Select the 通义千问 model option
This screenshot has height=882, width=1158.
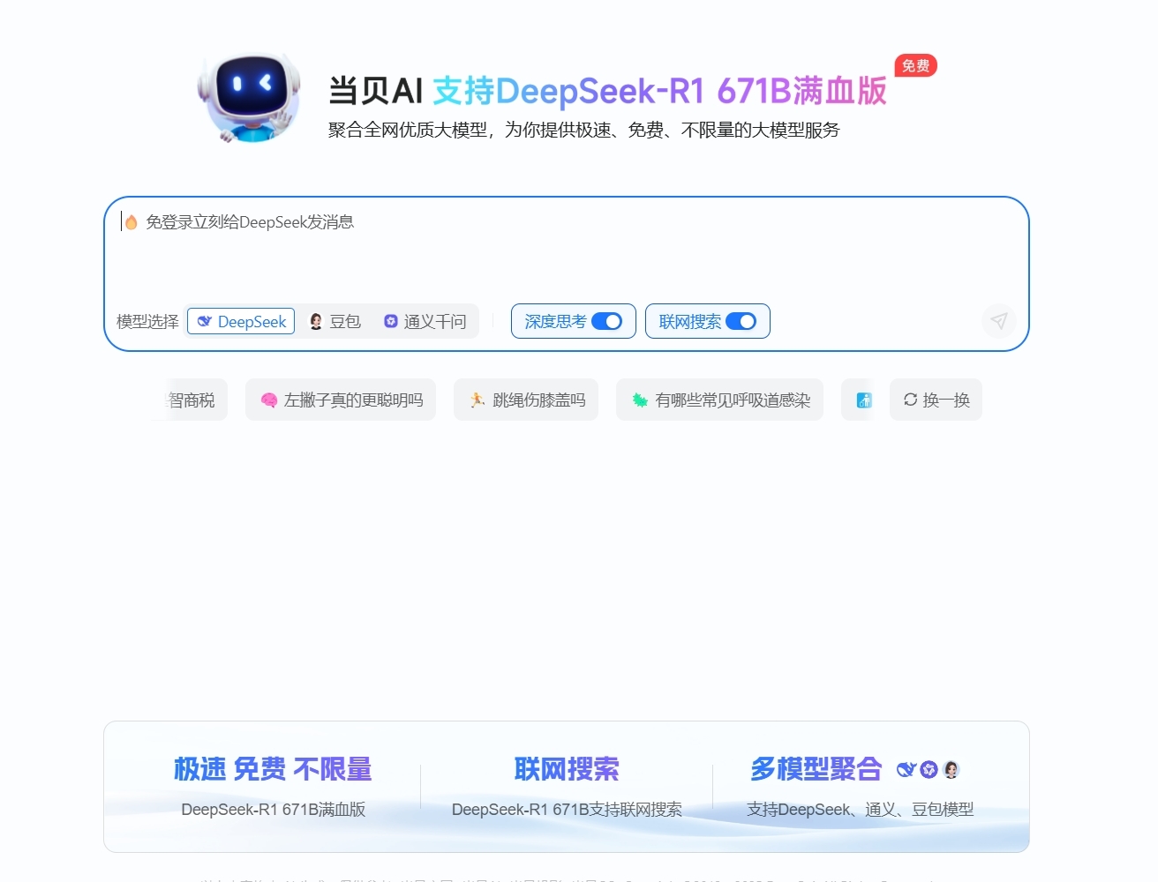point(425,322)
